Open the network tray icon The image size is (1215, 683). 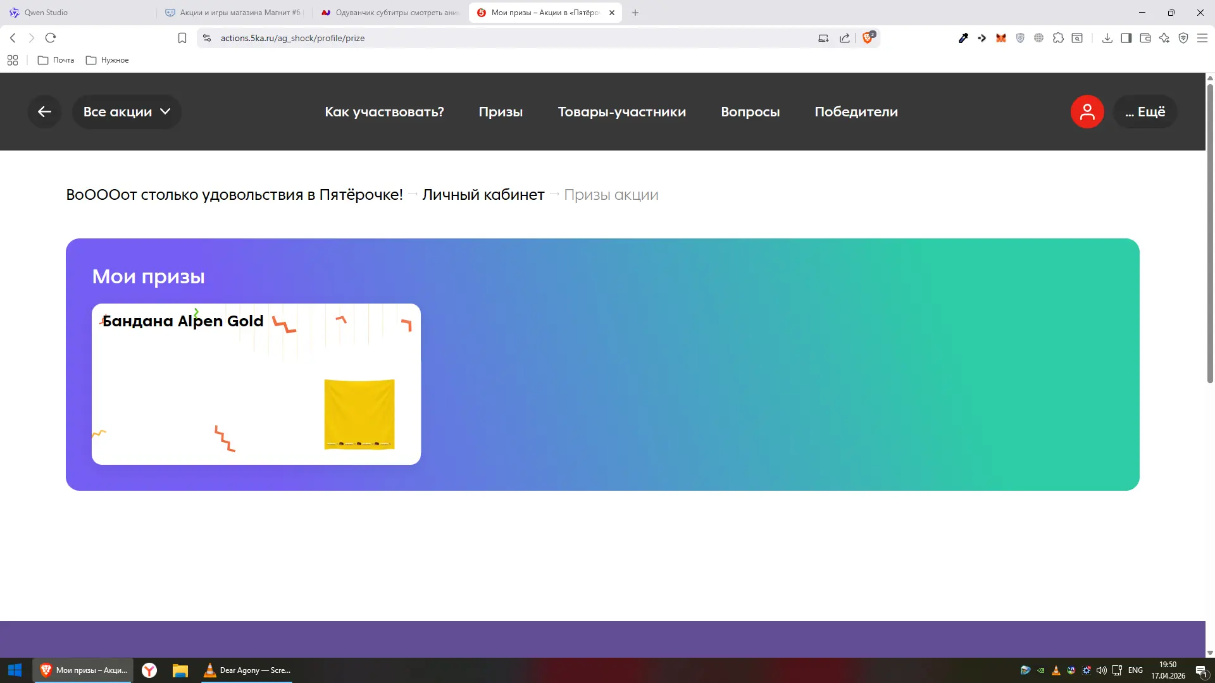[x=1117, y=670]
